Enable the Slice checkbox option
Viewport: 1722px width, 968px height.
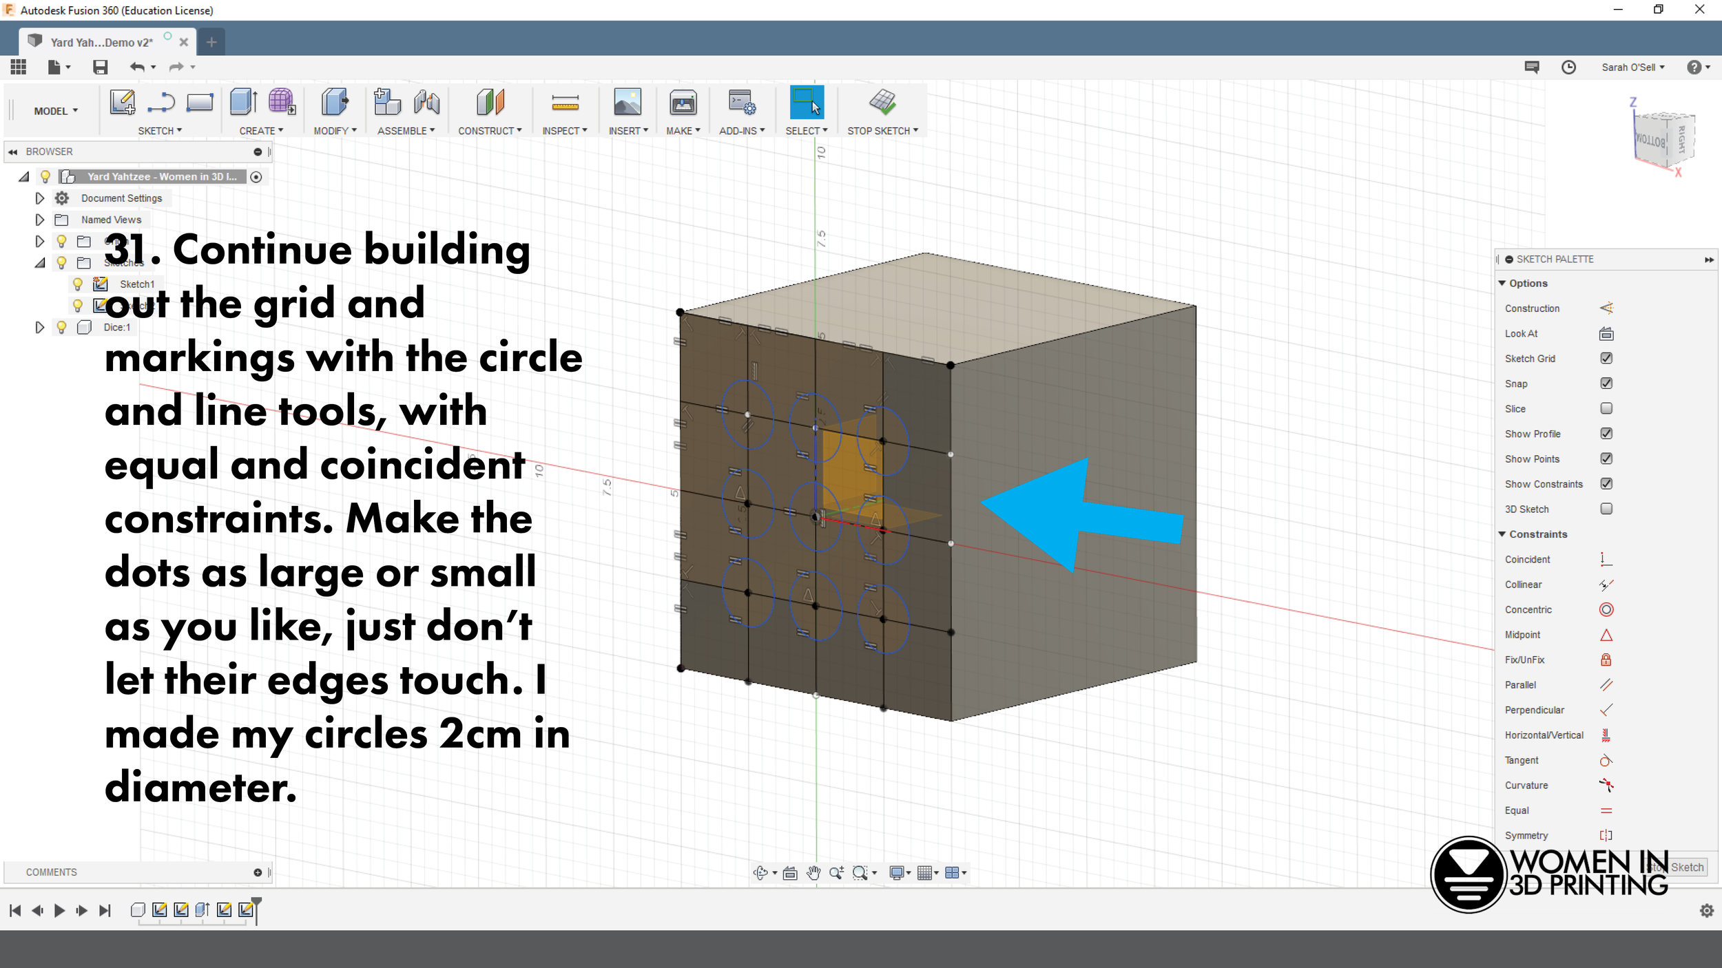point(1605,408)
